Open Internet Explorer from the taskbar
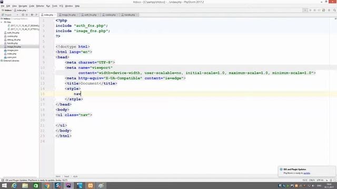The width and height of the screenshot is (337, 189). (14, 185)
